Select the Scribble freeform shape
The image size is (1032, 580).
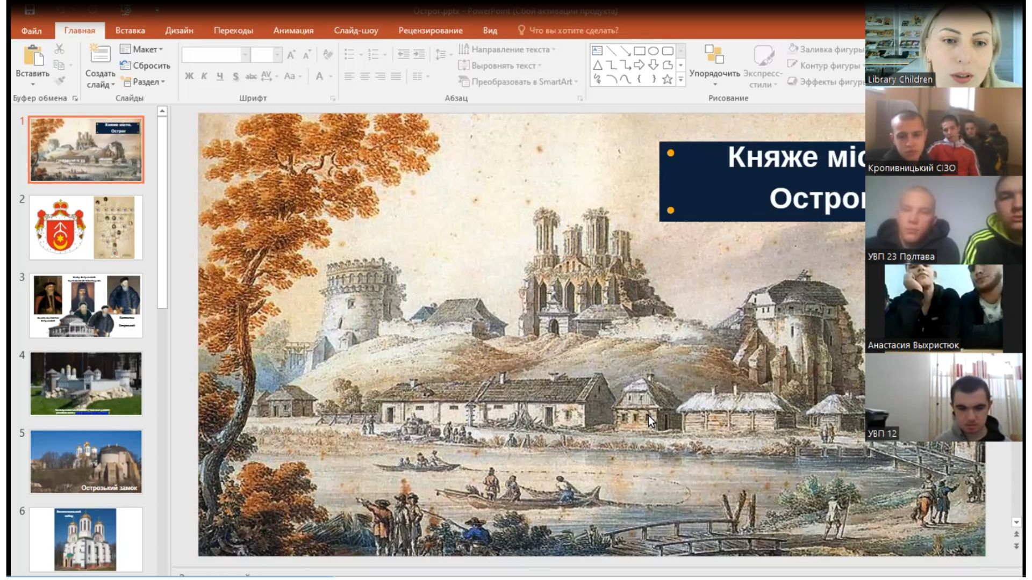(597, 79)
